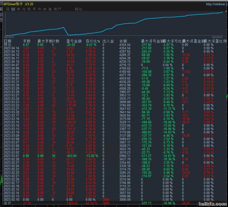Click the -511.27 floating loss value
The width and height of the screenshot is (228, 207).
coord(146,156)
